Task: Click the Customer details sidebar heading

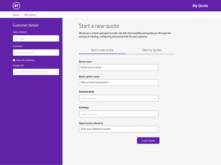Action: coord(26,25)
